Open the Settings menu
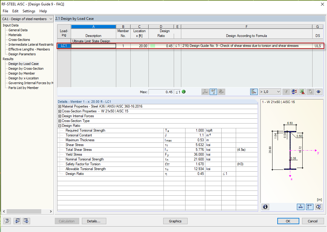Image resolution: width=327 pixels, height=232 pixels. pyautogui.click(x=29, y=11)
